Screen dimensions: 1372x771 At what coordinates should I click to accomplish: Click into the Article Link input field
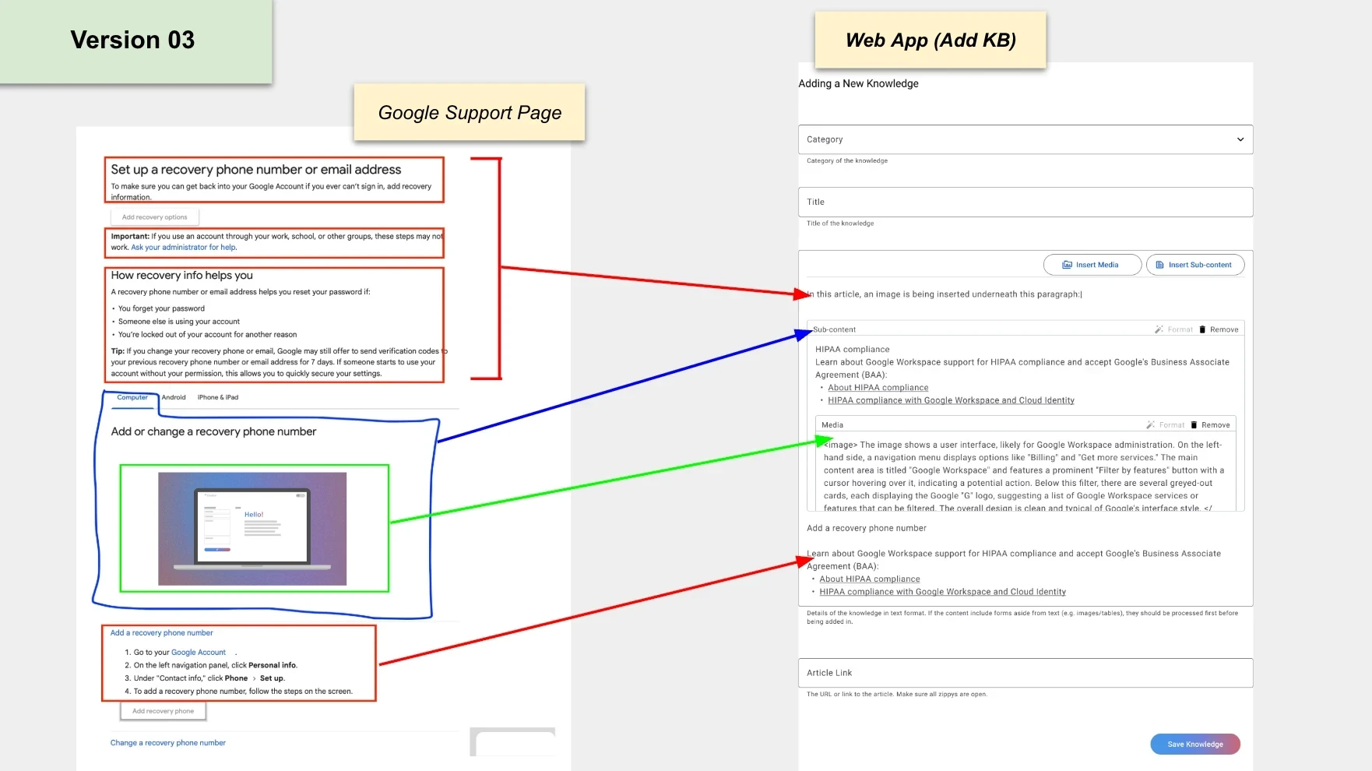(1025, 673)
